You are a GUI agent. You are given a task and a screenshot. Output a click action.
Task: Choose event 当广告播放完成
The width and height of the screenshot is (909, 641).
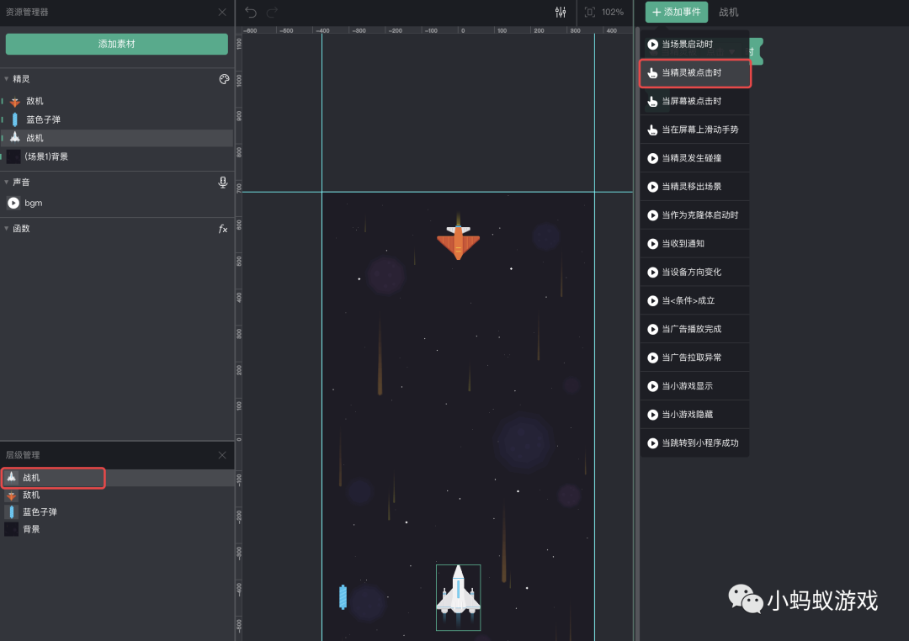point(694,329)
